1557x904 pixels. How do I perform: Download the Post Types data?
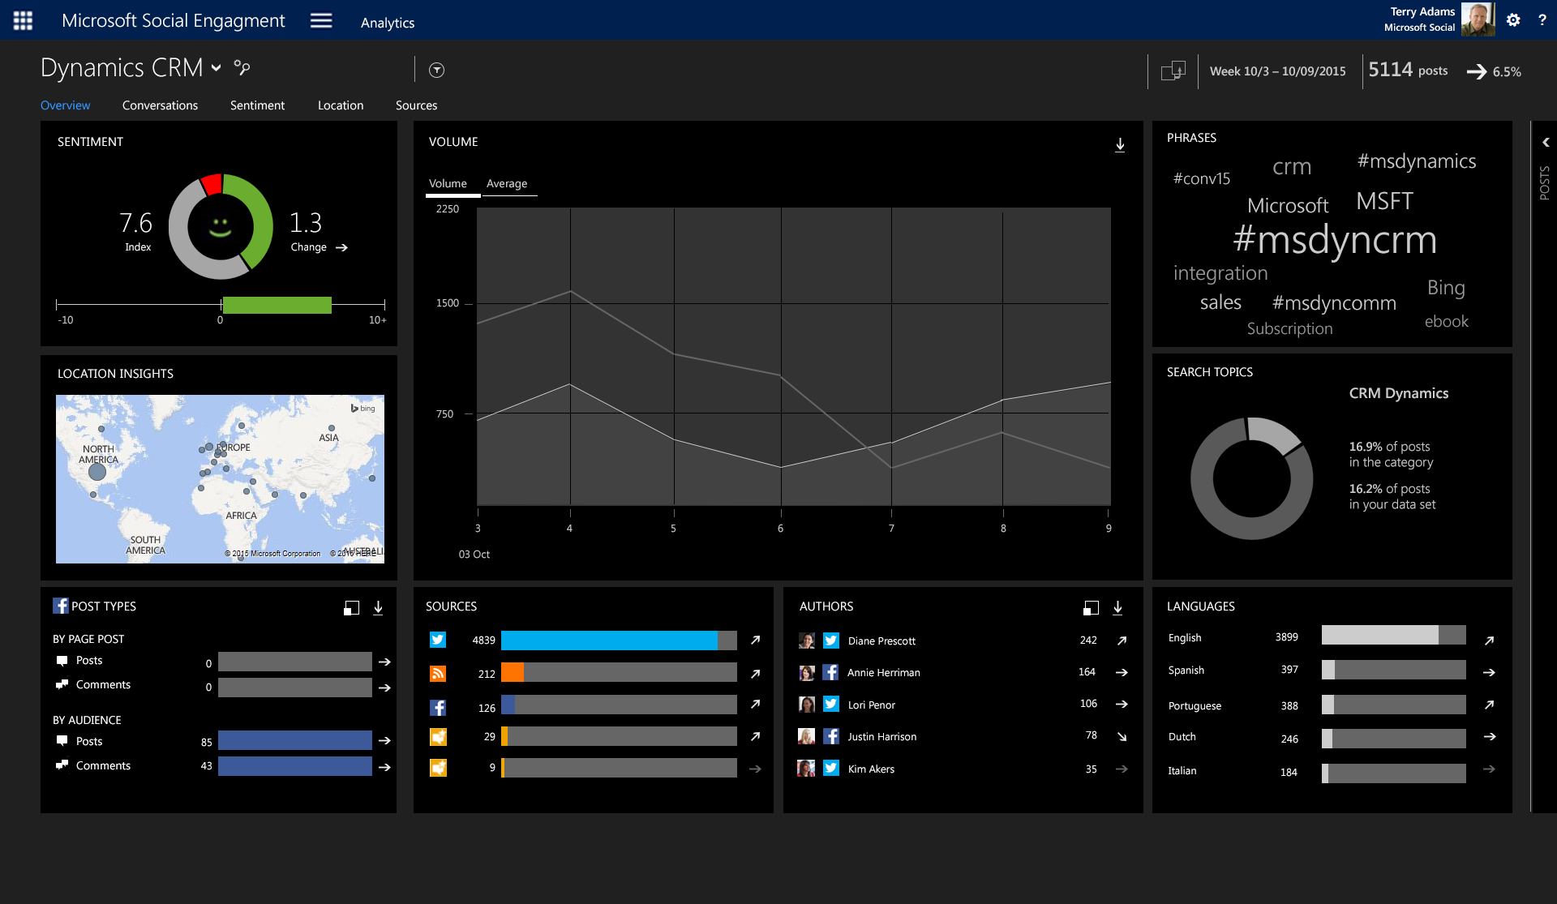pyautogui.click(x=378, y=608)
